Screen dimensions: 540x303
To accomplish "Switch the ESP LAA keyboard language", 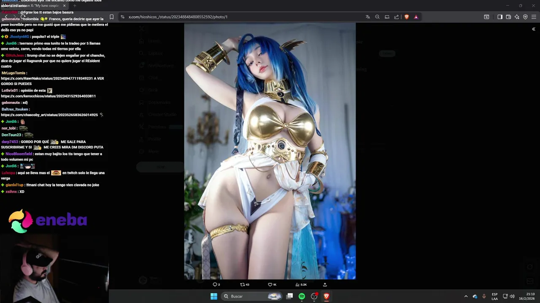I will (494, 296).
